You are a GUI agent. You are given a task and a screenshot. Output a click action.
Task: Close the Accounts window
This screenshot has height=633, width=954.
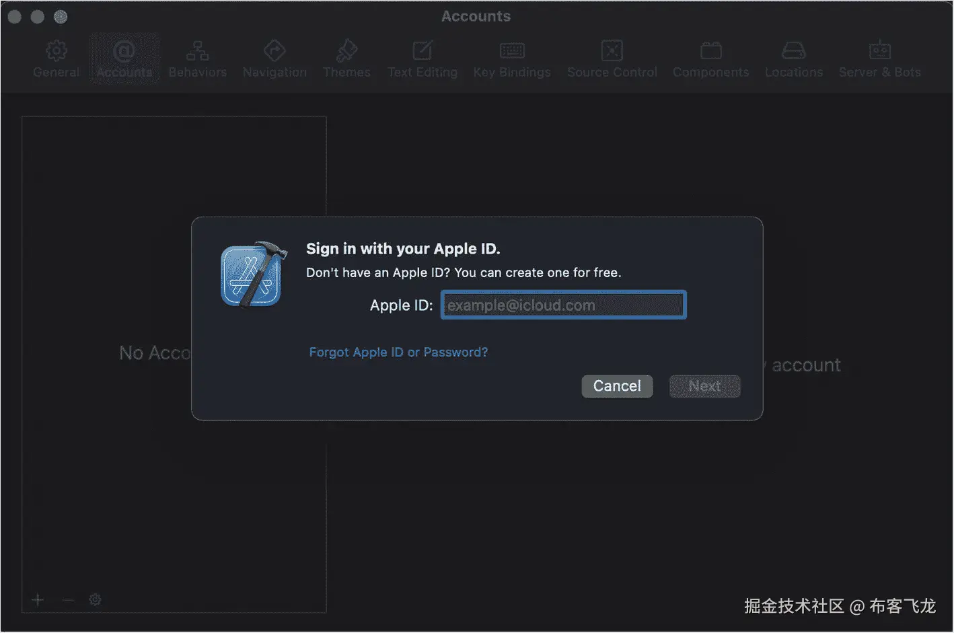15,17
